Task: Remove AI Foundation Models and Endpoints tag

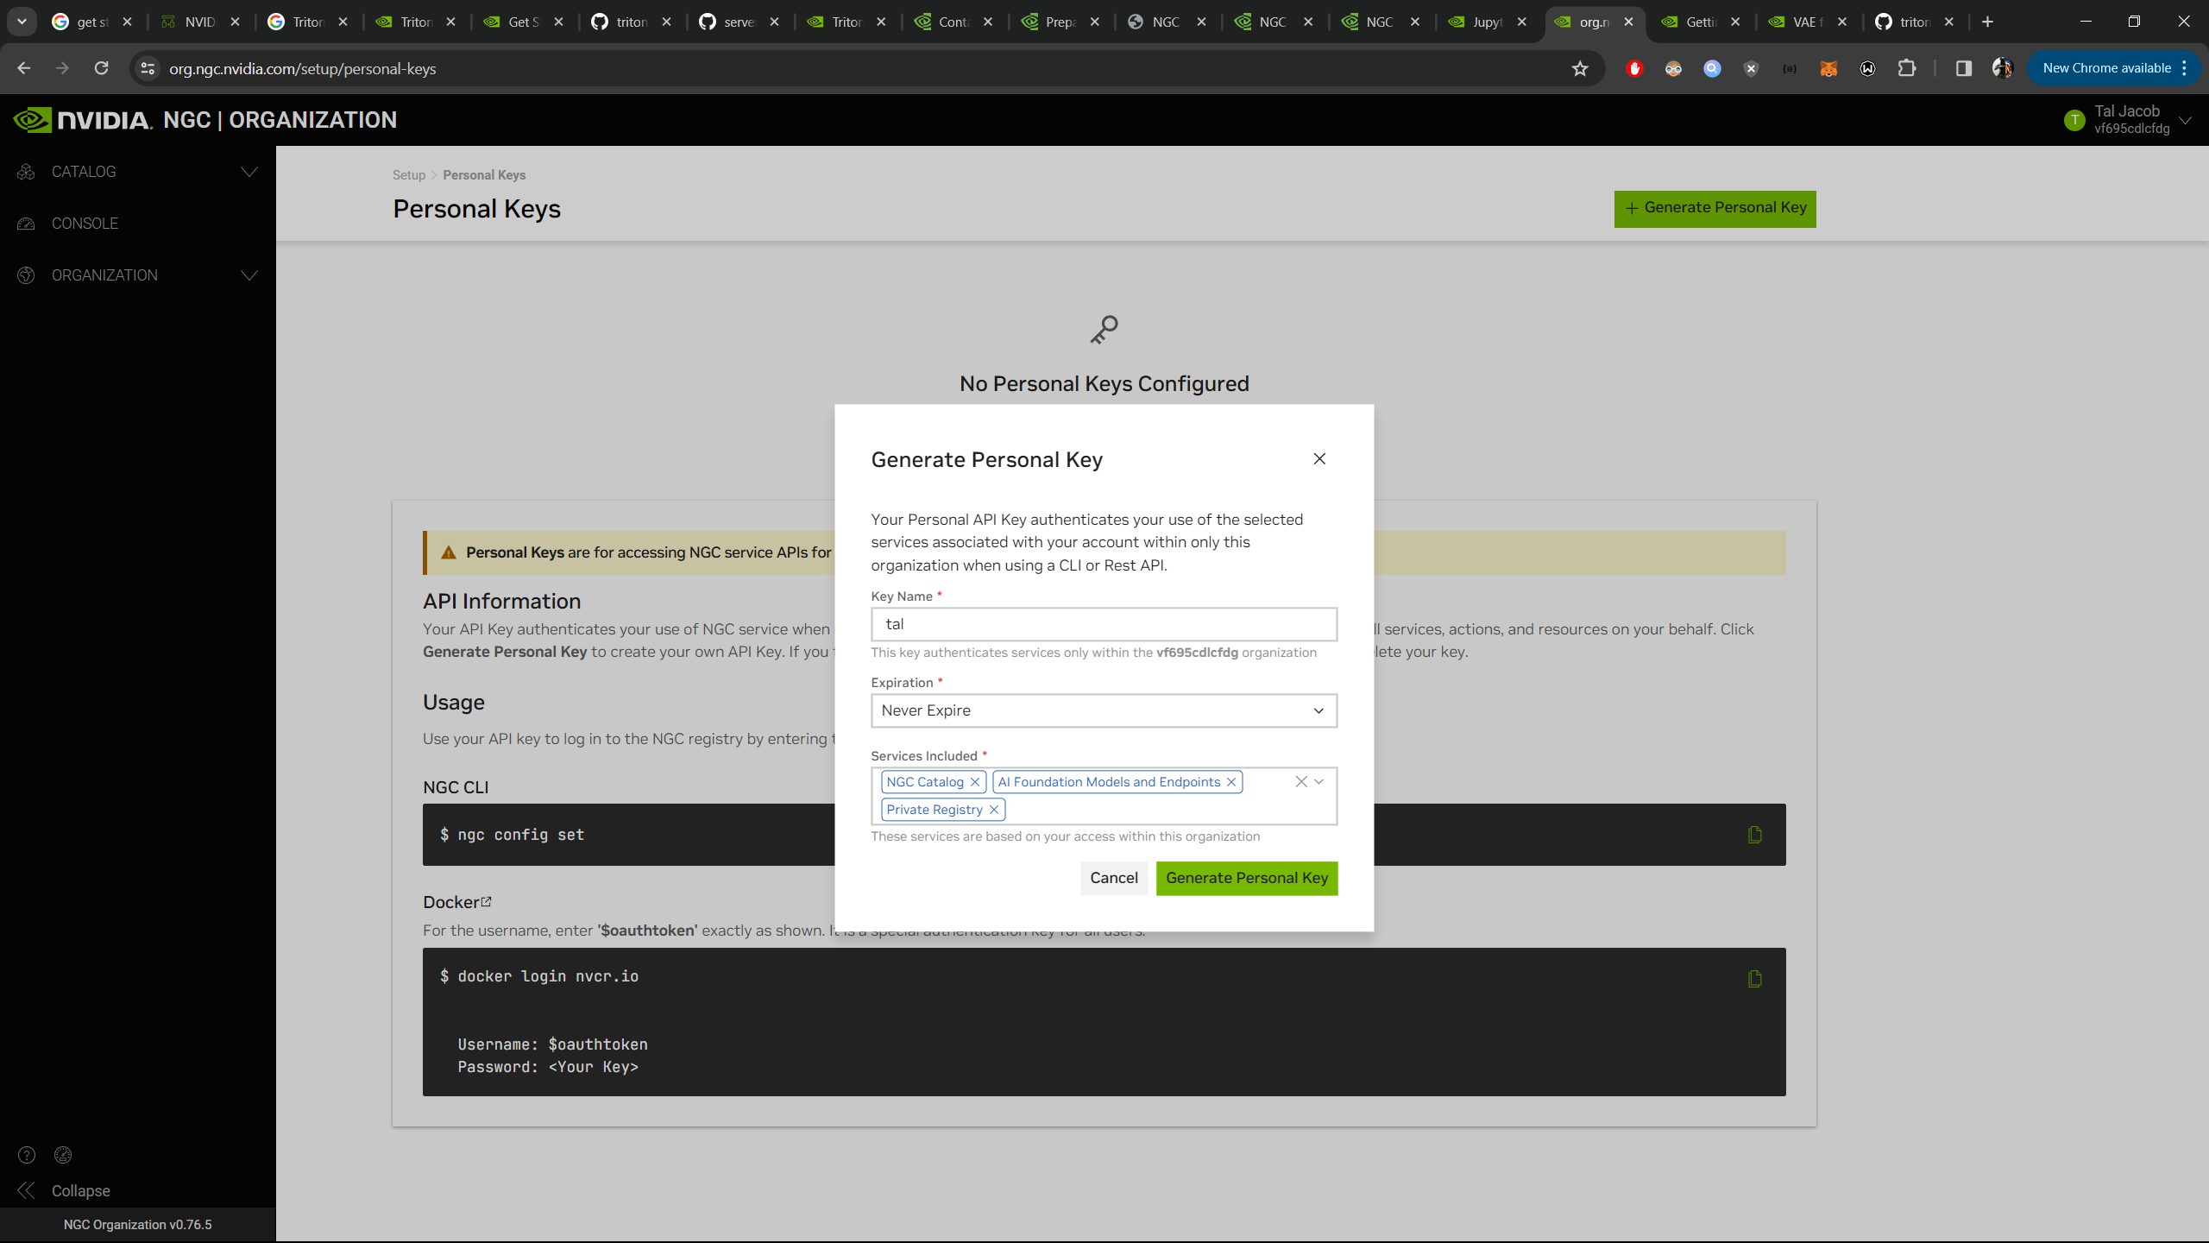Action: tap(1231, 782)
